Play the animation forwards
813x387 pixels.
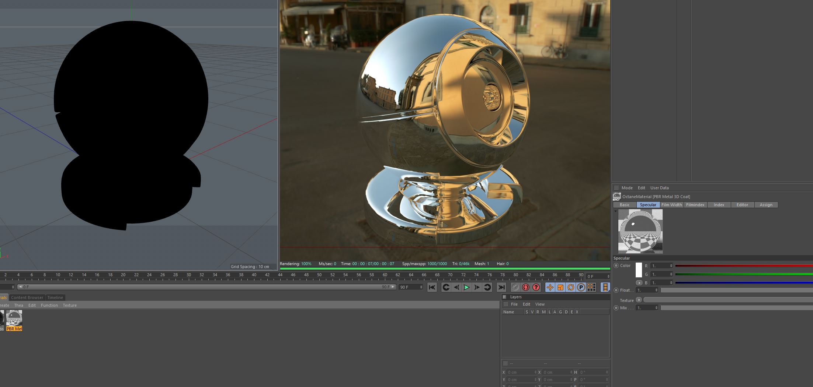[x=466, y=287]
